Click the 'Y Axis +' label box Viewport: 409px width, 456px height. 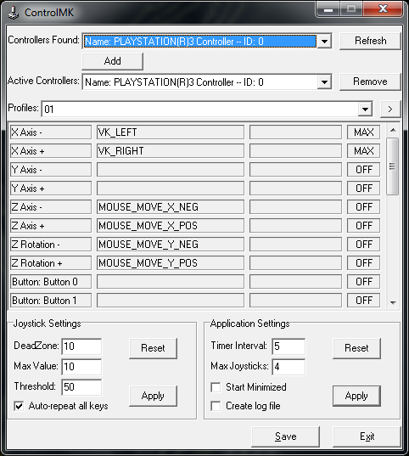51,189
